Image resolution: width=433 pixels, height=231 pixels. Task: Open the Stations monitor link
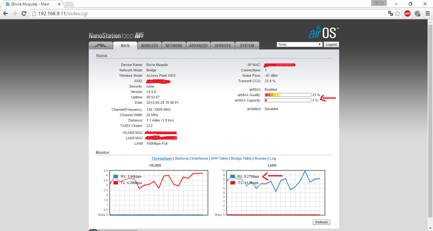click(x=182, y=158)
